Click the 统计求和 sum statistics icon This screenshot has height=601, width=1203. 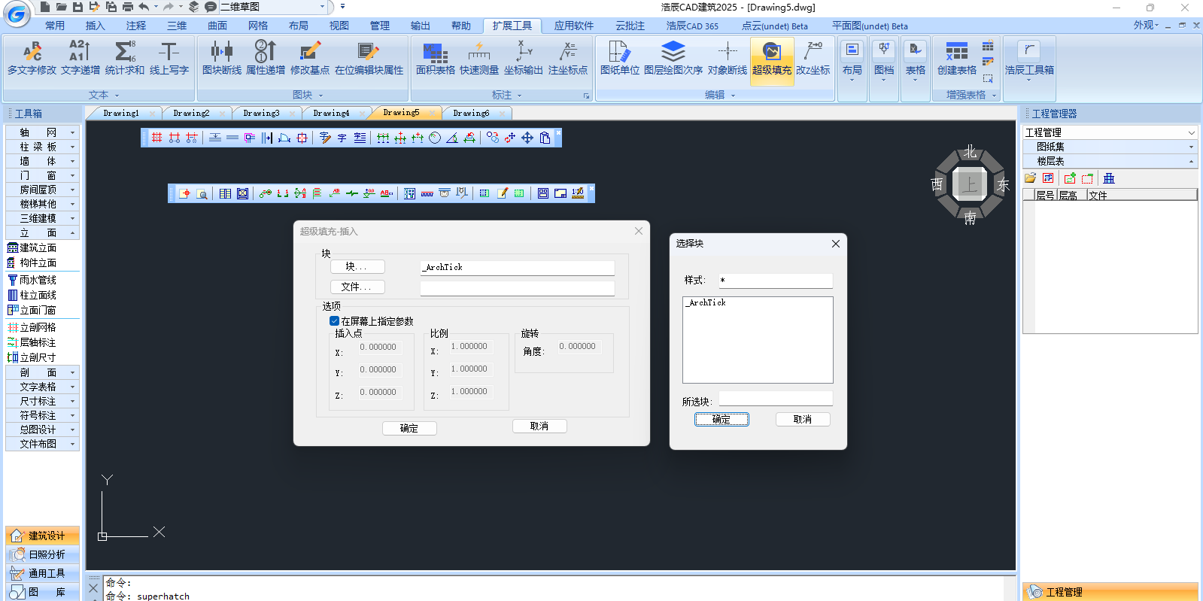pos(125,59)
